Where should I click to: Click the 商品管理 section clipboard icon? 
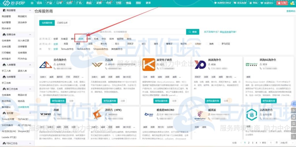4,10
